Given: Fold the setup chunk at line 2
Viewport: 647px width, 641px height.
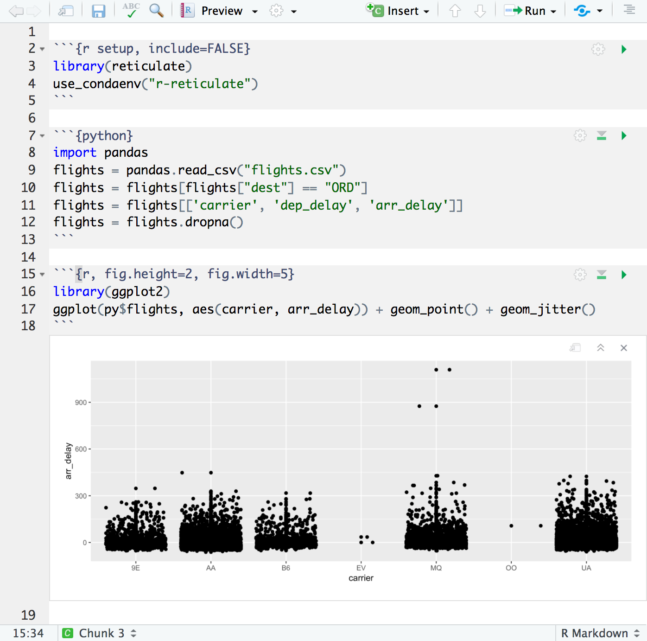Looking at the screenshot, I should coord(42,49).
